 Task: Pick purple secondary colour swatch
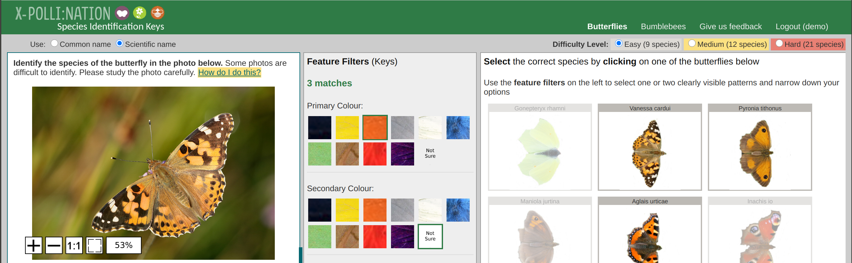pyautogui.click(x=403, y=237)
